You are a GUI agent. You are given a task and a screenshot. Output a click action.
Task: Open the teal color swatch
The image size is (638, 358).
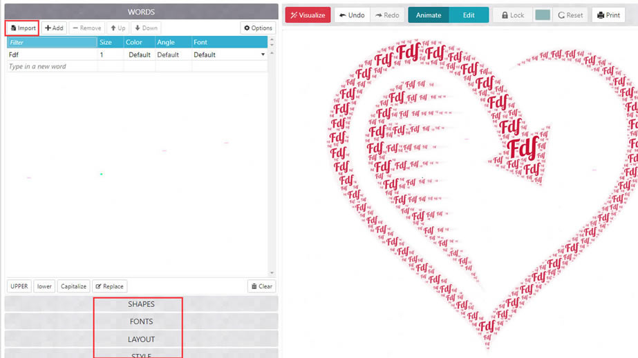click(543, 15)
